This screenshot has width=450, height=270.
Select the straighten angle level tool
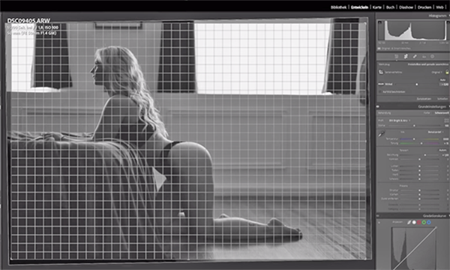pyautogui.click(x=381, y=85)
